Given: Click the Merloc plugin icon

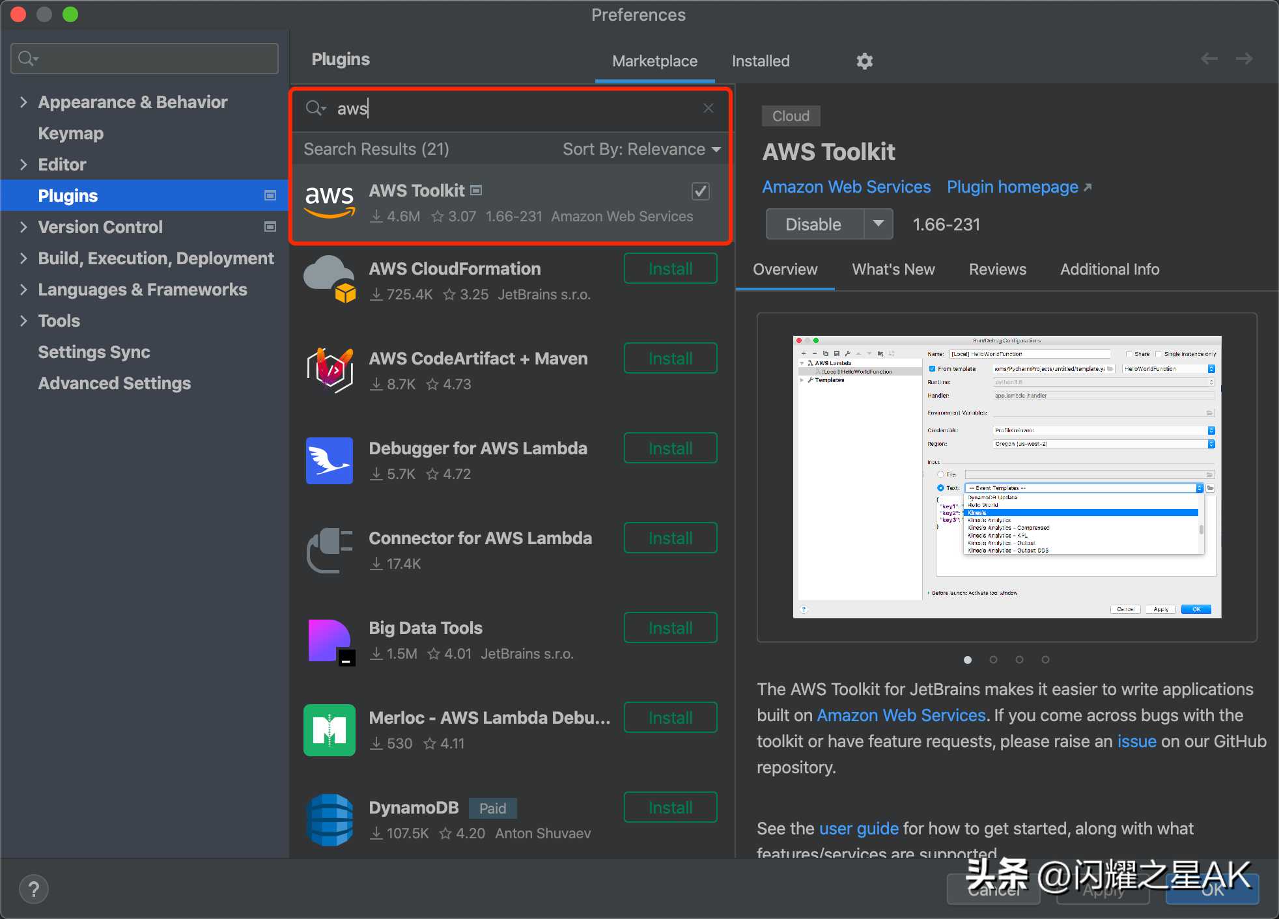Looking at the screenshot, I should click(x=330, y=730).
